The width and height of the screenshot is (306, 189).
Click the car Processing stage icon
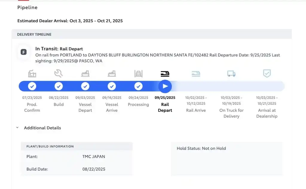pyautogui.click(x=138, y=73)
